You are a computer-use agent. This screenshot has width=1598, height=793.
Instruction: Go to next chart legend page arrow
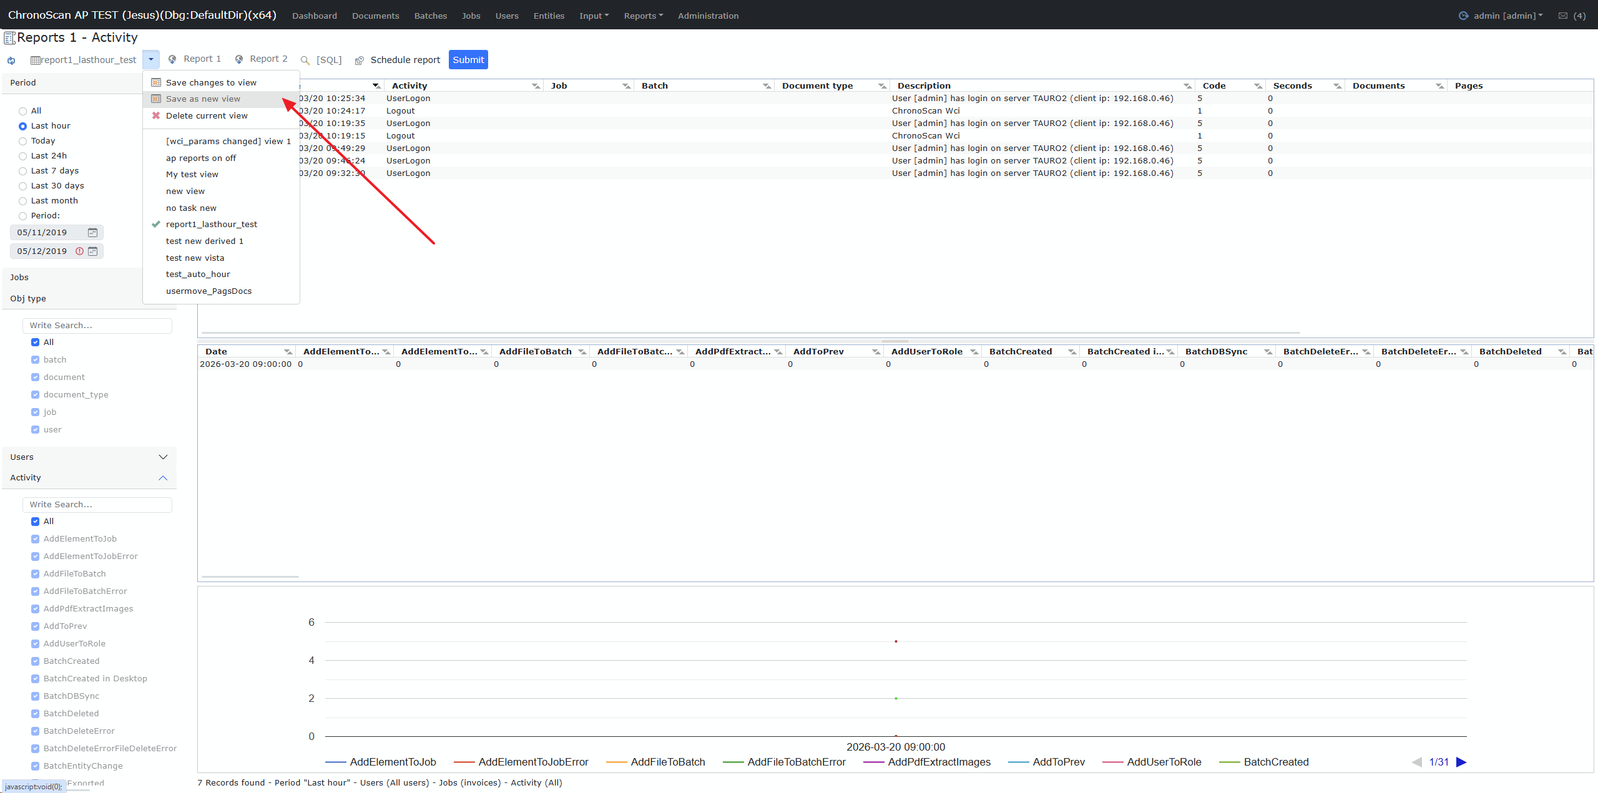1461,762
